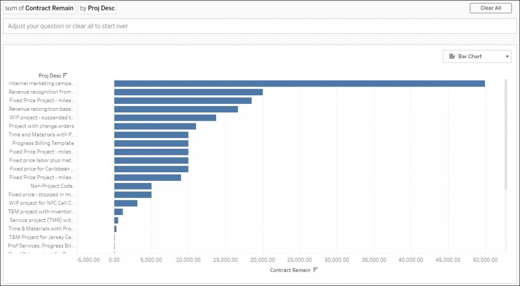
Task: Click the Non-Project Code bar
Action: (133, 186)
